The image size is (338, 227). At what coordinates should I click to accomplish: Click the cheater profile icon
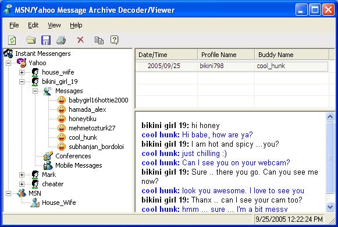[x=35, y=184]
